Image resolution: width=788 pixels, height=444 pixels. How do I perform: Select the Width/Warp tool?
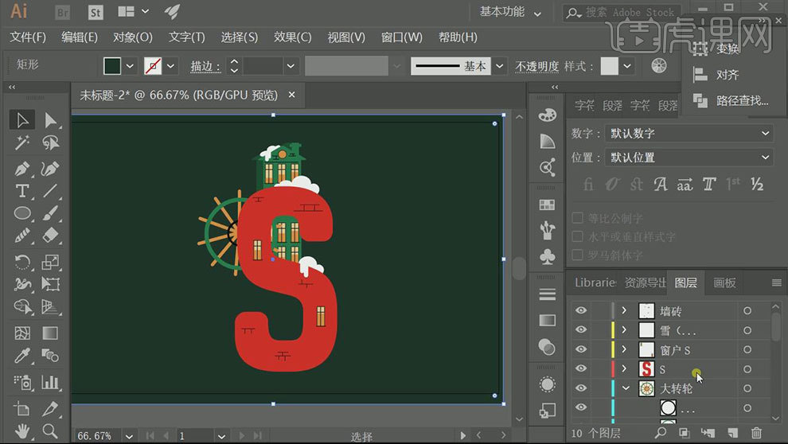coord(22,284)
